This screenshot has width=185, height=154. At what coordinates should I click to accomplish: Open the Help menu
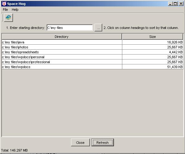(15, 10)
